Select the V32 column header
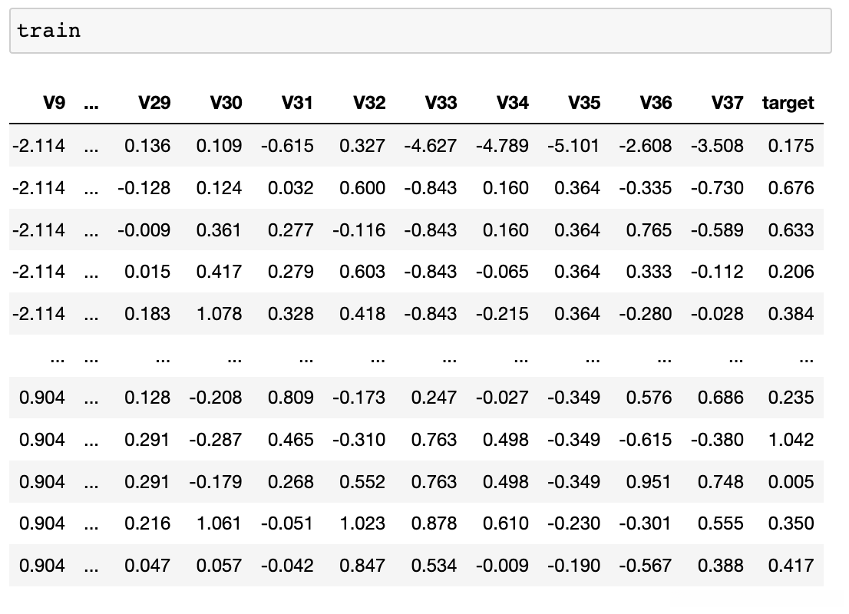Image resolution: width=849 pixels, height=614 pixels. click(369, 103)
